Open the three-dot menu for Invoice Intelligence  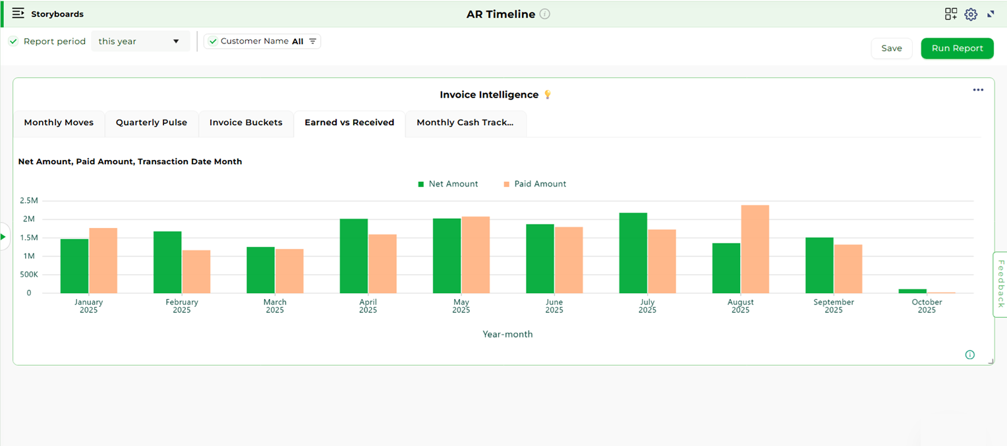point(978,90)
